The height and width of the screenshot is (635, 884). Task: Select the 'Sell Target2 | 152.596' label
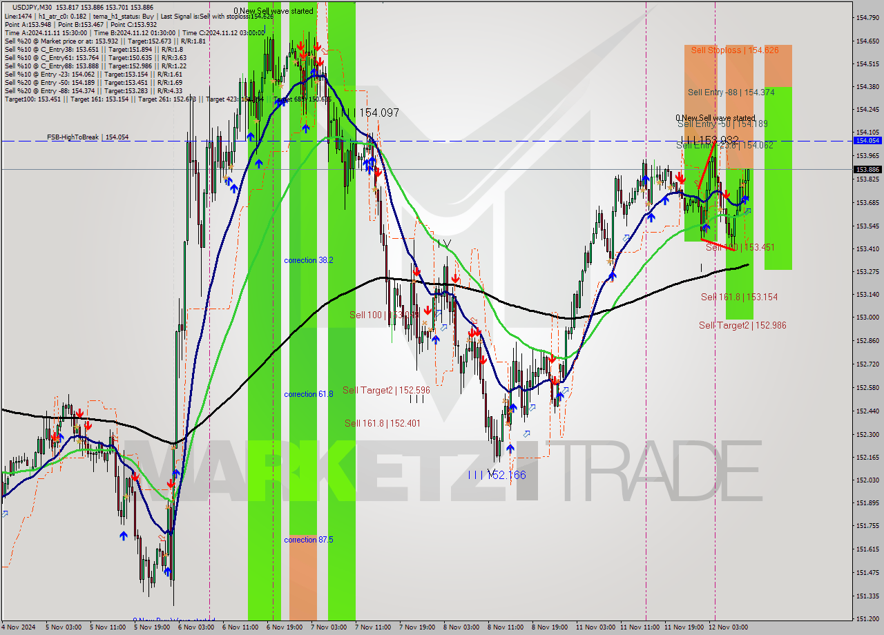click(386, 390)
